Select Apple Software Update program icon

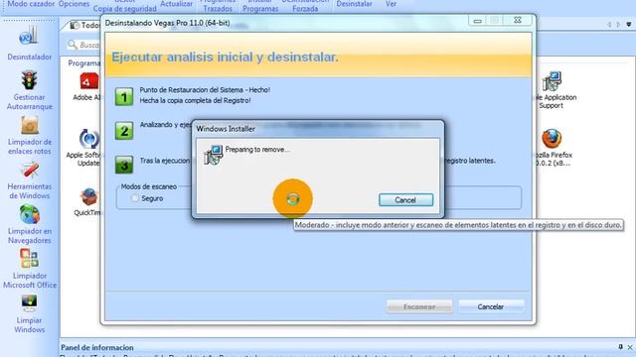tap(88, 139)
